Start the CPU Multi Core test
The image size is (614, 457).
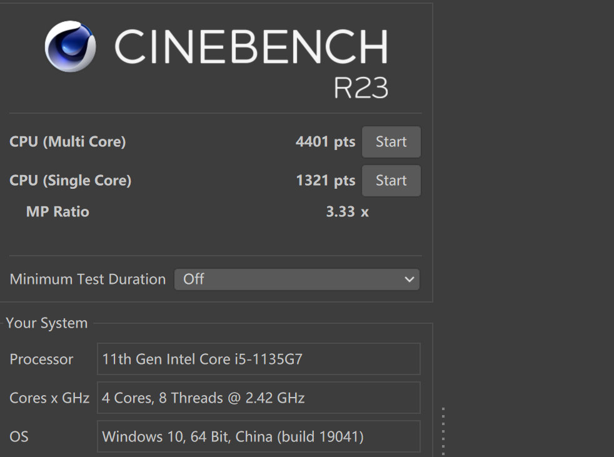point(391,142)
